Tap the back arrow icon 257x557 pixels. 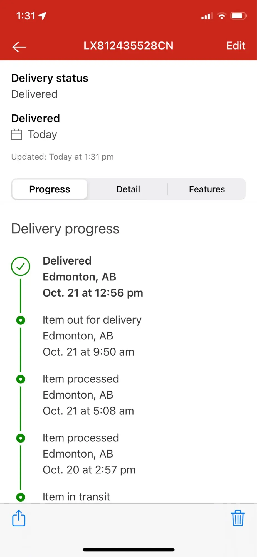click(19, 47)
